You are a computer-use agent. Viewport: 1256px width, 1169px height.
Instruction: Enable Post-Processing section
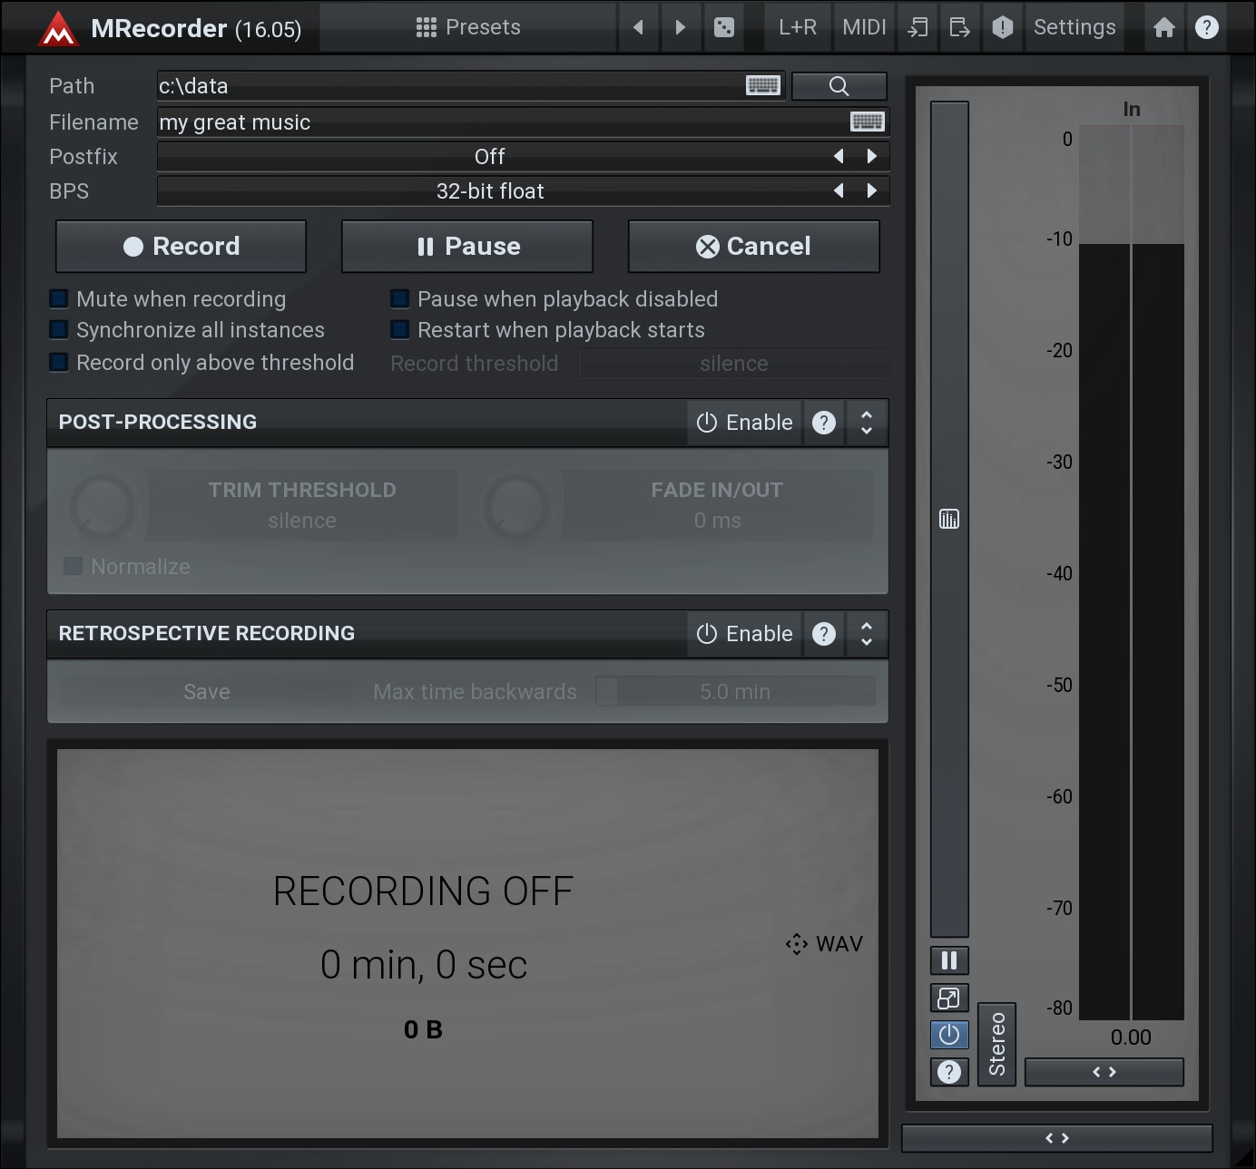click(744, 423)
